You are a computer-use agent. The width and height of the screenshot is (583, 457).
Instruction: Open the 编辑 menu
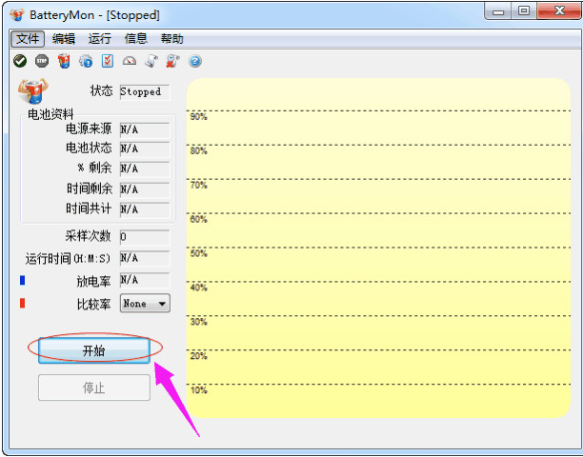pos(64,39)
